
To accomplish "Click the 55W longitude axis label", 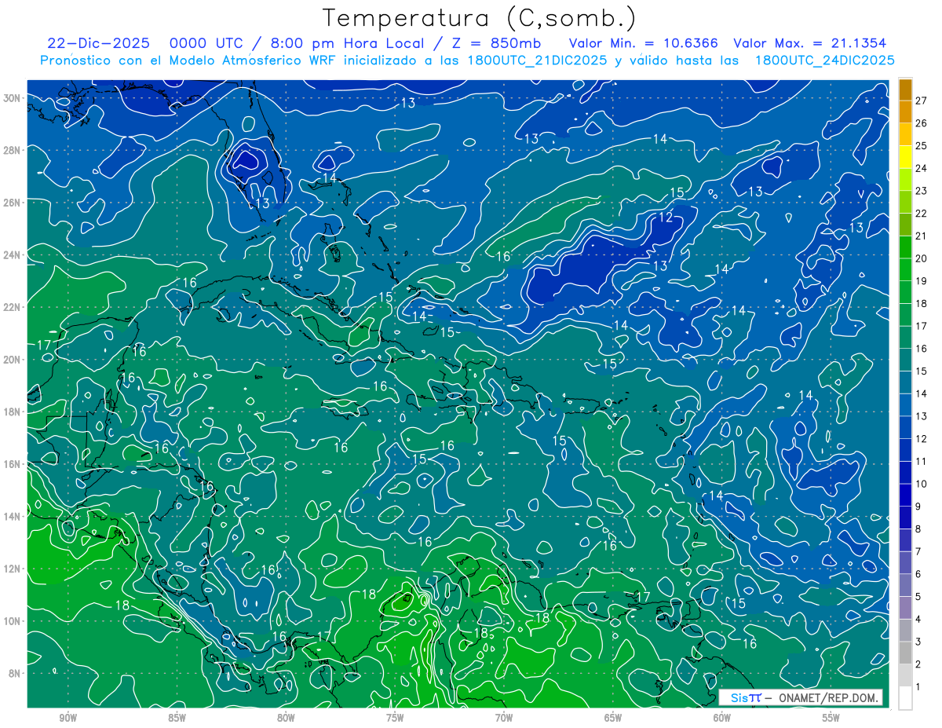I will pyautogui.click(x=831, y=719).
